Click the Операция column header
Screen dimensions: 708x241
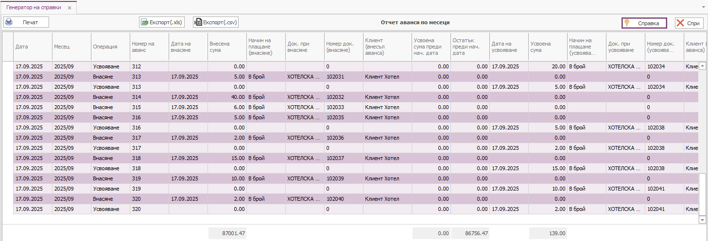[110, 47]
